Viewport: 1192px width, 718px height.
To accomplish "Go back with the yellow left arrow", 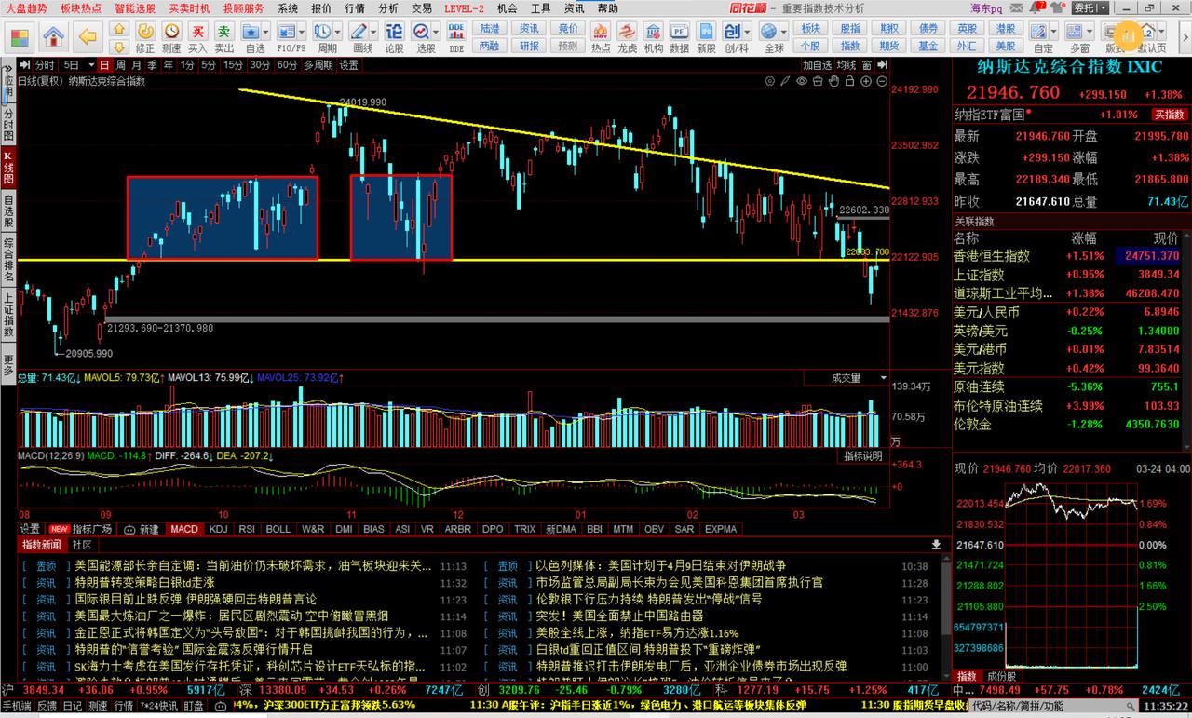I will click(x=88, y=37).
